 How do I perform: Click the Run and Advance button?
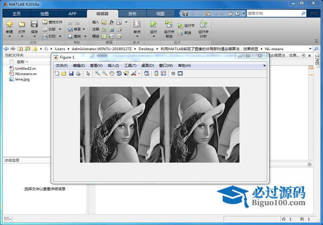(169, 27)
